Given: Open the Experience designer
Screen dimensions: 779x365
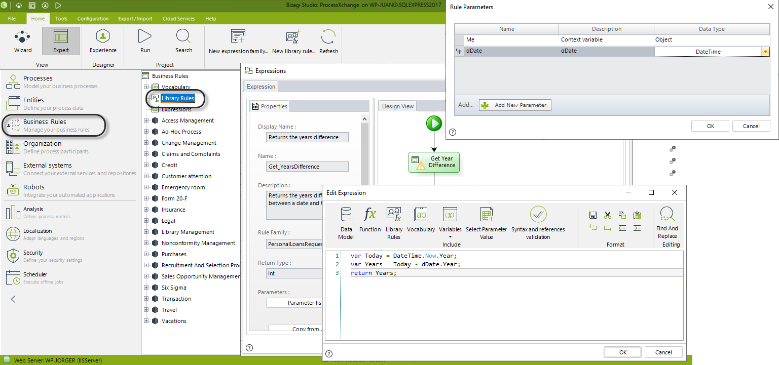Looking at the screenshot, I should [103, 41].
